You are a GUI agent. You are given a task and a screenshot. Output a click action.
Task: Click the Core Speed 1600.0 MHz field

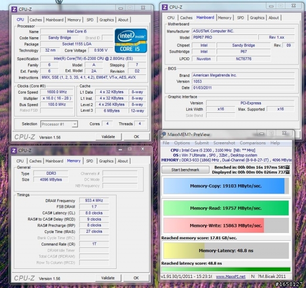(57, 92)
